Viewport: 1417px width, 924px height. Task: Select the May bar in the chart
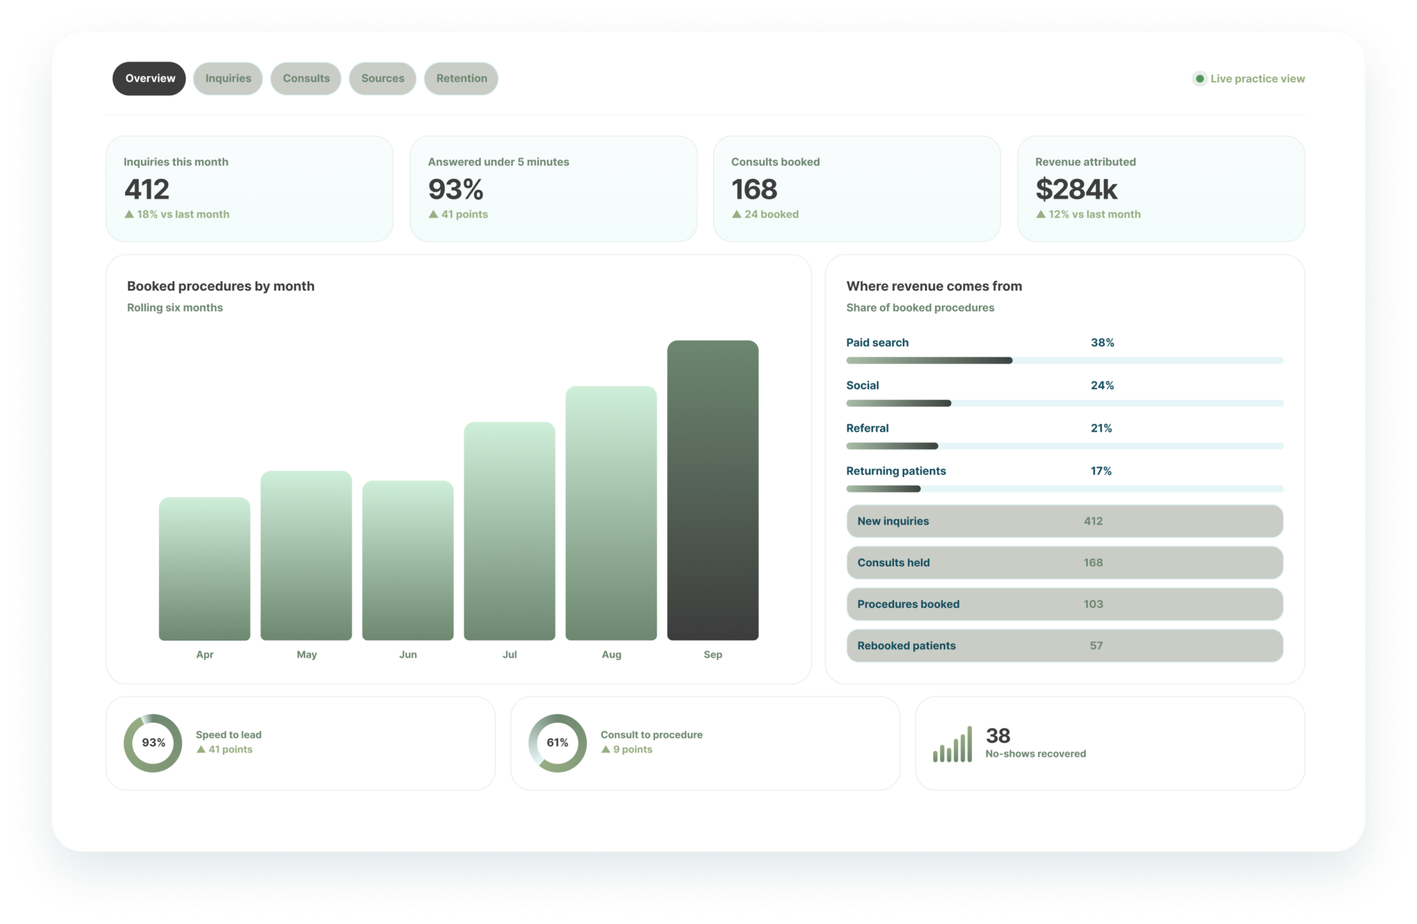pyautogui.click(x=306, y=555)
